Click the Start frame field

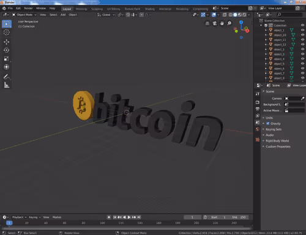click(x=218, y=217)
